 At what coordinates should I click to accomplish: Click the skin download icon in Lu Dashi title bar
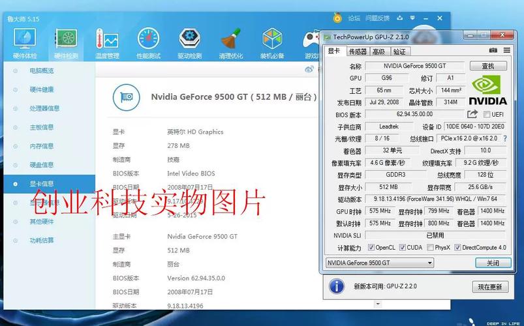tap(399, 18)
